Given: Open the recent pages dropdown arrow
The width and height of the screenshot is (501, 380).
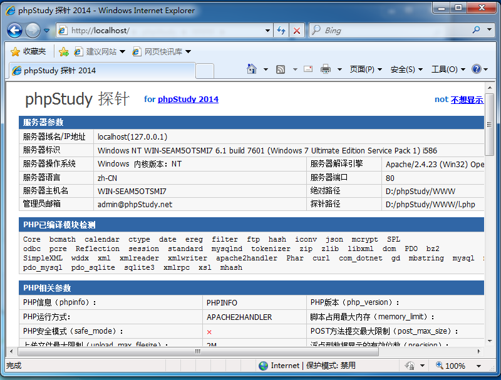Looking at the screenshot, I should [x=46, y=31].
